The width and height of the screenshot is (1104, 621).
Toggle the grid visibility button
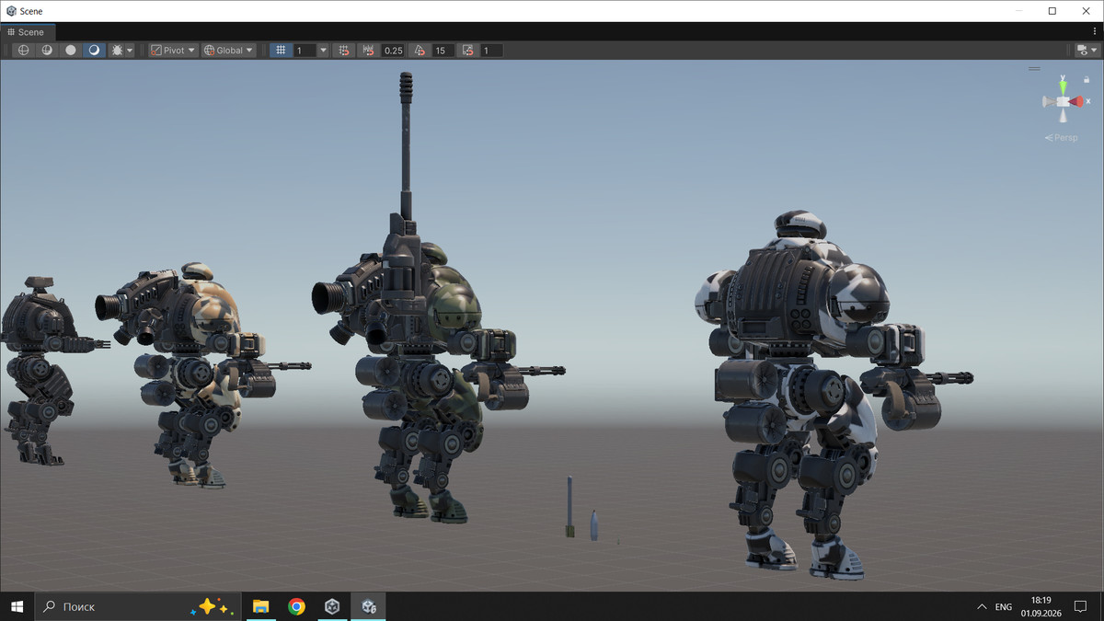coord(281,51)
